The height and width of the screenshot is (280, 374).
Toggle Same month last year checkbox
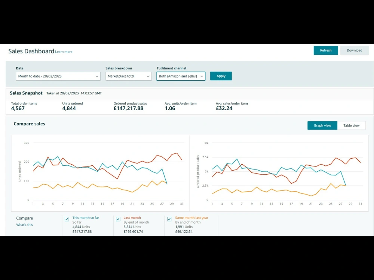pyautogui.click(x=169, y=219)
